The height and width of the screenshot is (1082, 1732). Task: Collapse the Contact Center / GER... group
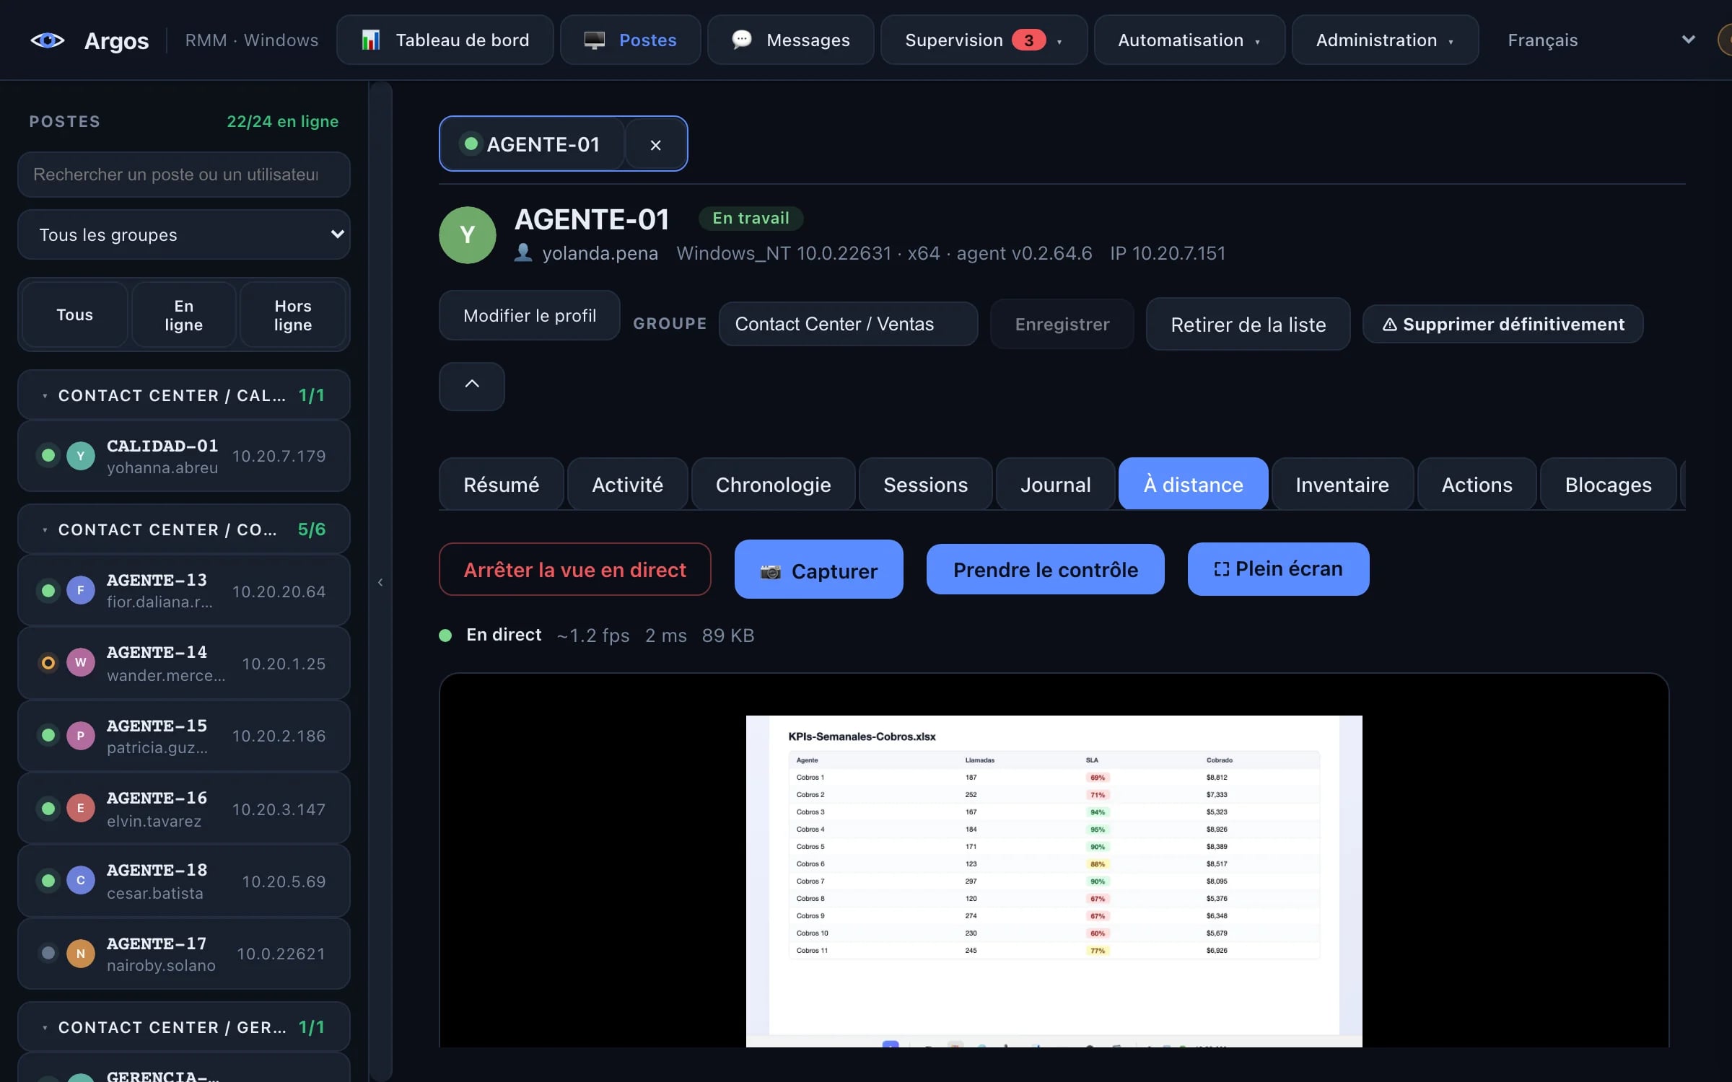point(184,1027)
